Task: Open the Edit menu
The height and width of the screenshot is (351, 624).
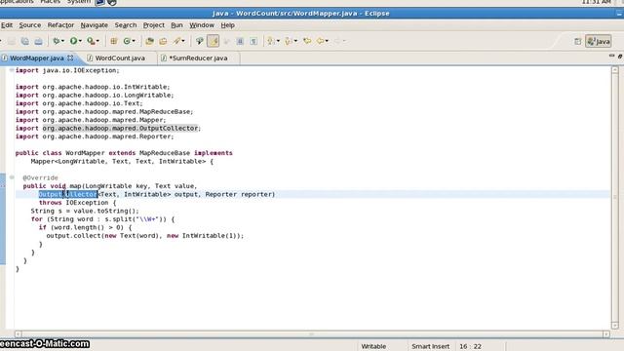Action: pyautogui.click(x=7, y=25)
